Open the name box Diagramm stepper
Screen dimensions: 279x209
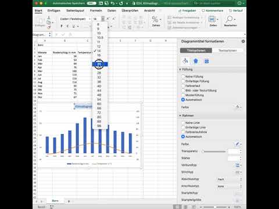click(50, 35)
